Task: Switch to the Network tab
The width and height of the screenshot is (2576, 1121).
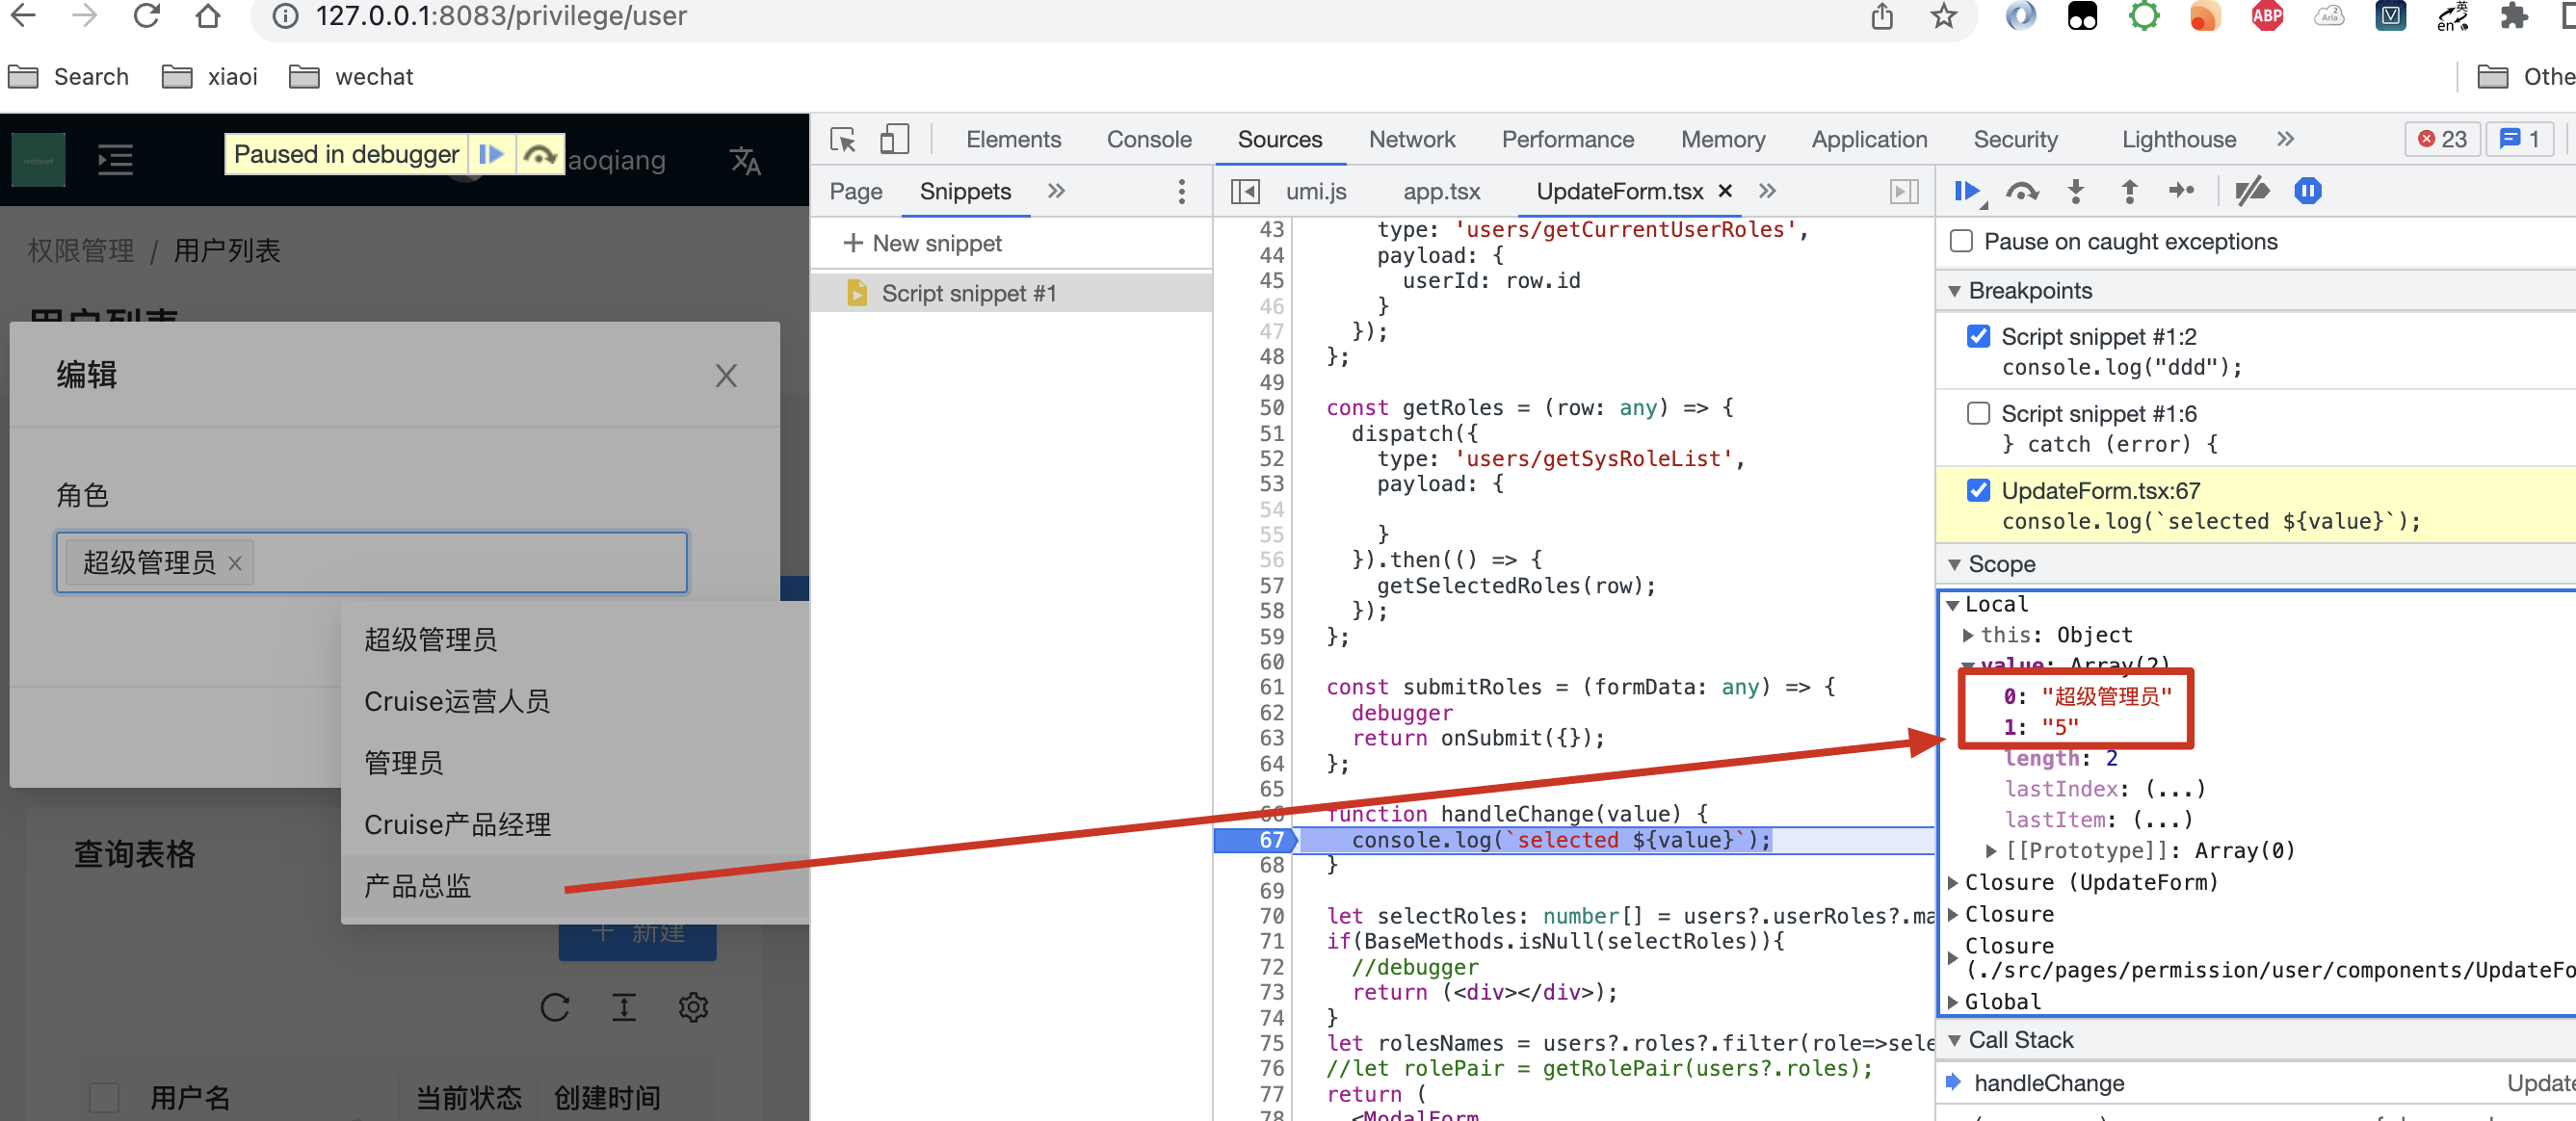Action: coord(1411,139)
